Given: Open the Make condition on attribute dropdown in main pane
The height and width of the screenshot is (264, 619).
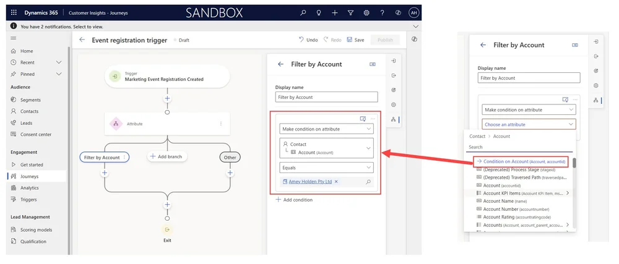Looking at the screenshot, I should point(326,129).
